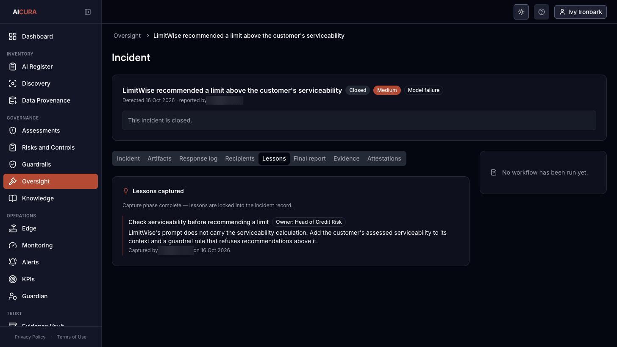Click the KPIs target icon
The height and width of the screenshot is (347, 617).
[13, 279]
